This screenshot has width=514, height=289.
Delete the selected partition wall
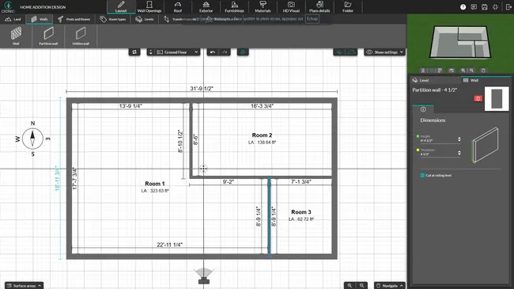click(x=478, y=98)
